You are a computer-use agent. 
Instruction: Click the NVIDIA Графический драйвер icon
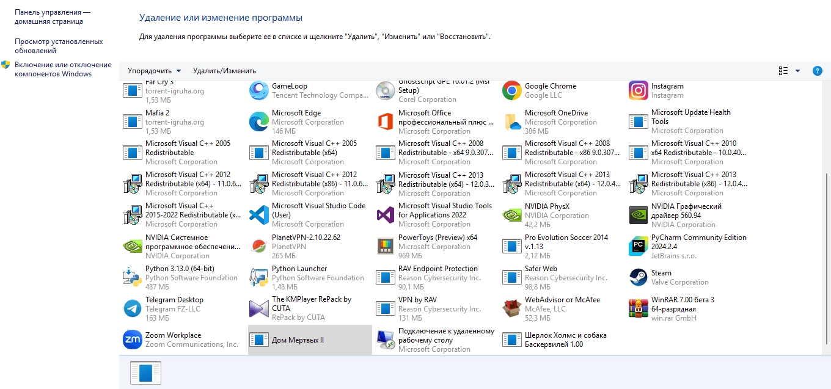coord(639,215)
